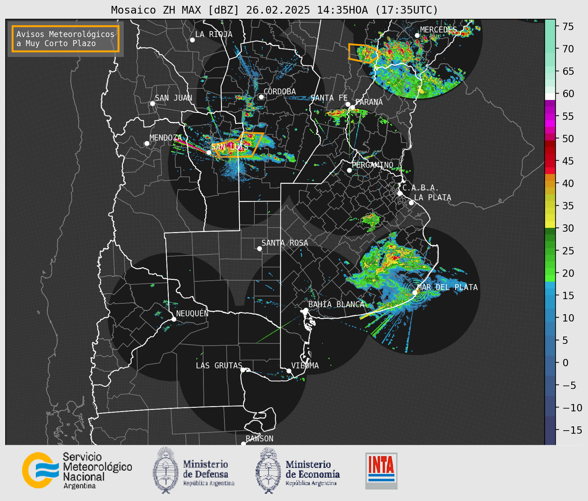This screenshot has width=588, height=501.
Task: Click the LAS GRUTAS label text
Action: coord(219,365)
